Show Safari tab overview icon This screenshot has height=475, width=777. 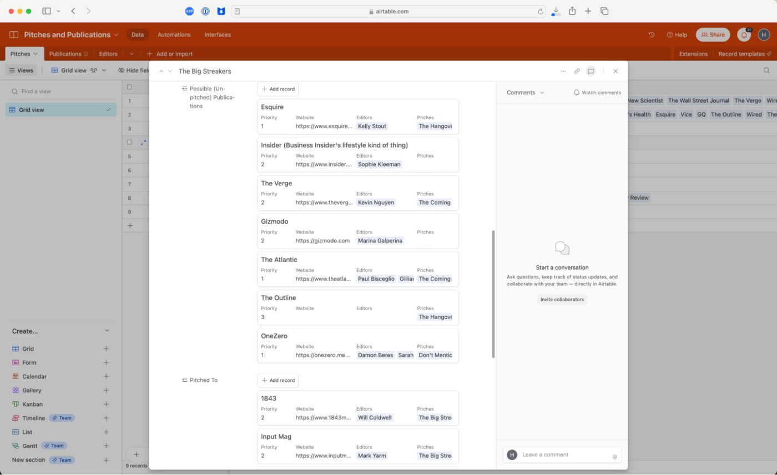click(605, 11)
